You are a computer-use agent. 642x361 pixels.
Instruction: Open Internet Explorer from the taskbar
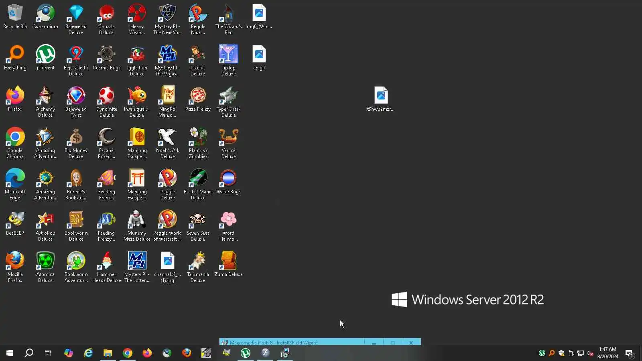(x=88, y=353)
